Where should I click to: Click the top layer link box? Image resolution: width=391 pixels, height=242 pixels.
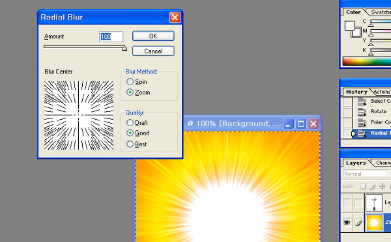358,203
